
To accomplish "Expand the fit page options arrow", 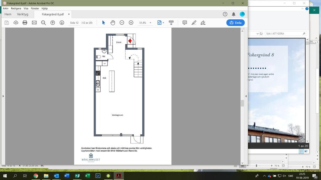I will [x=163, y=22].
